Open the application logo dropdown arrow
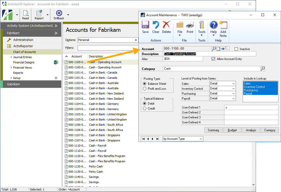This screenshot has height=192, width=281. (17, 15)
